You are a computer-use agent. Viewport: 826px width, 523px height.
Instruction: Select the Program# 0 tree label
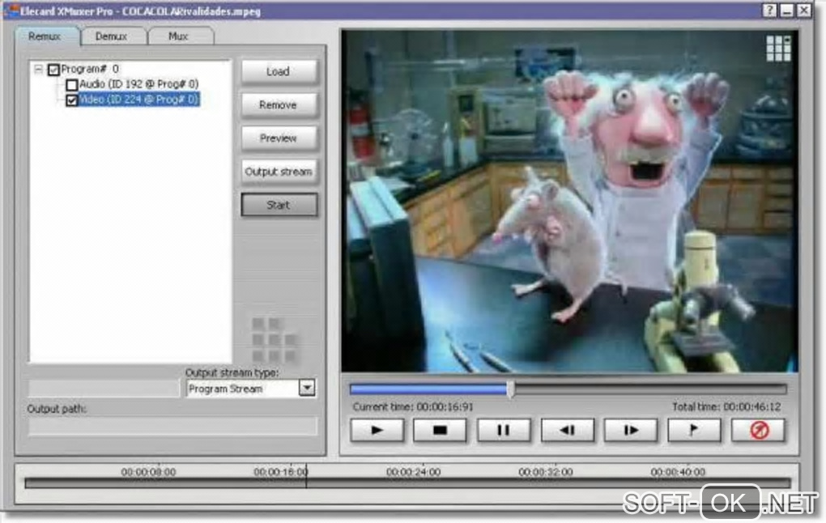[90, 69]
